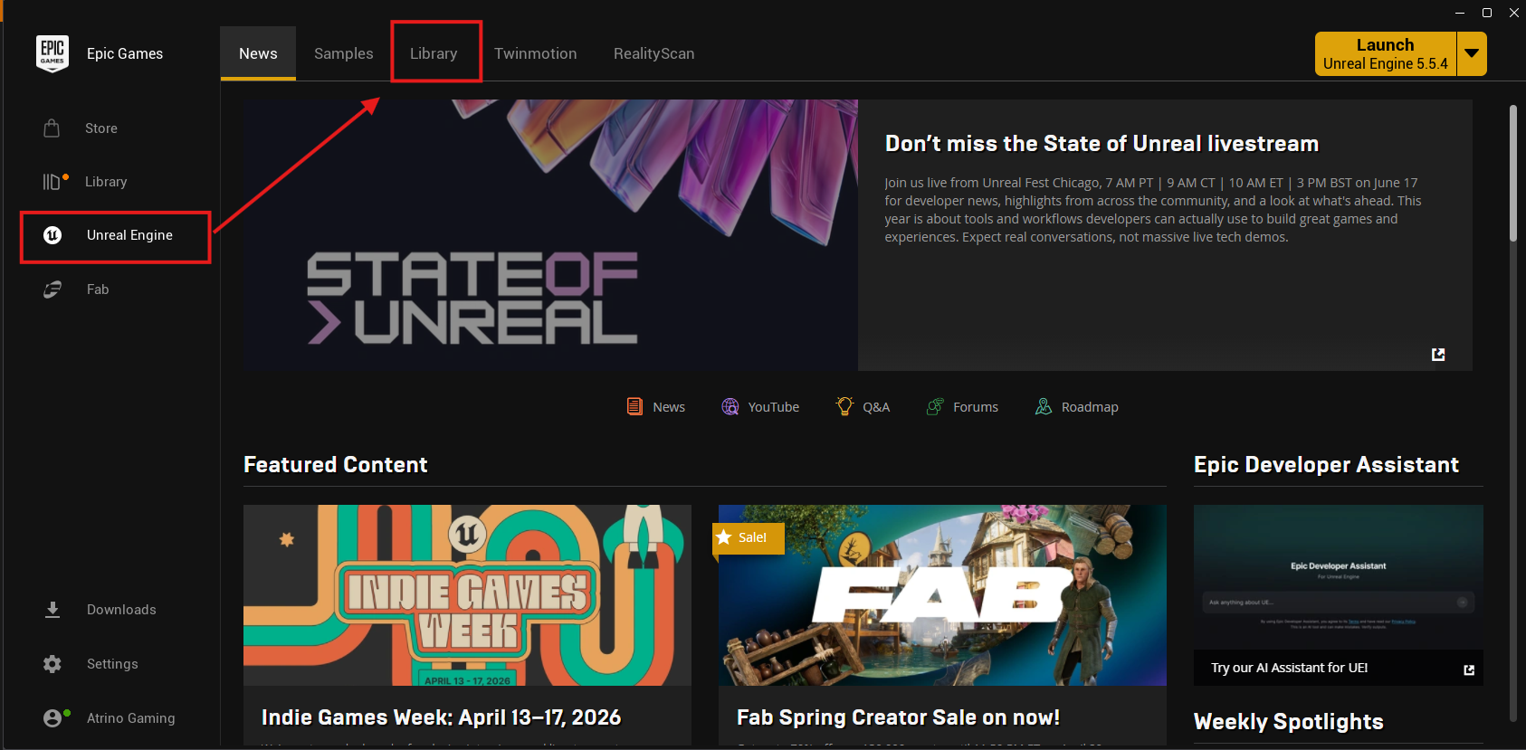Expand the Launch engine version dropdown arrow

click(1472, 53)
